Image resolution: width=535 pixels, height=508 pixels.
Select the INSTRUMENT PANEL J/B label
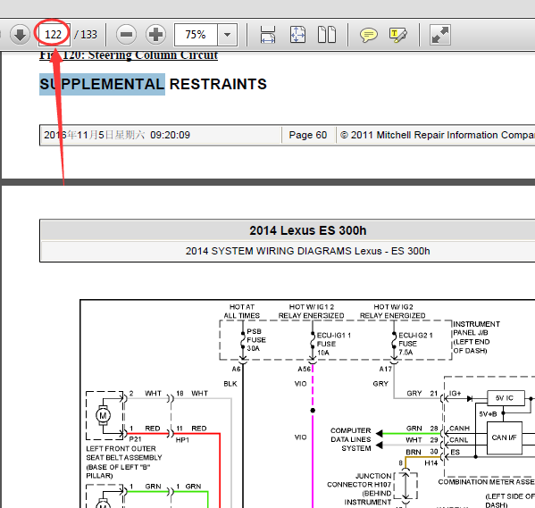(x=477, y=337)
